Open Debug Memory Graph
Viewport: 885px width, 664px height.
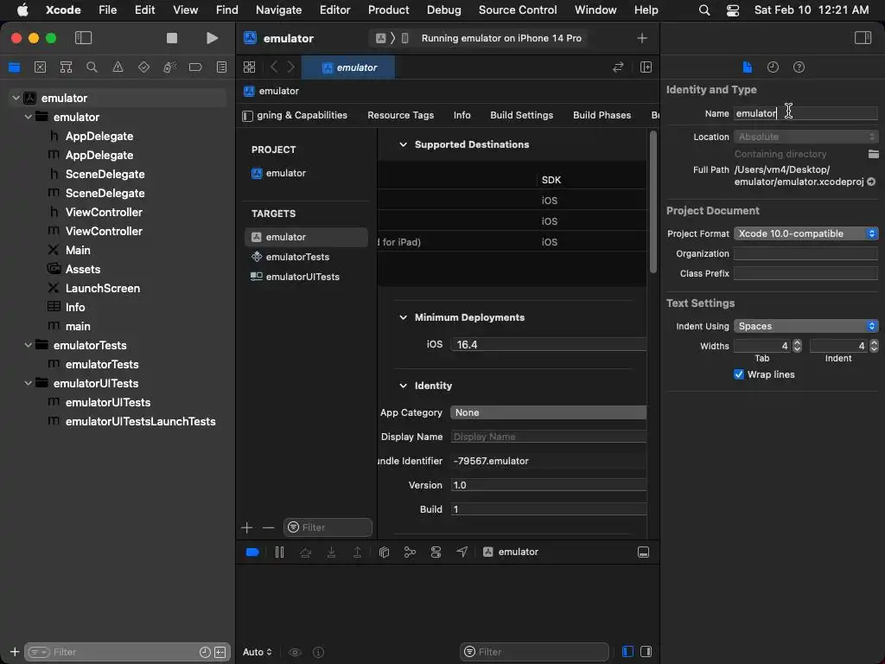[410, 552]
